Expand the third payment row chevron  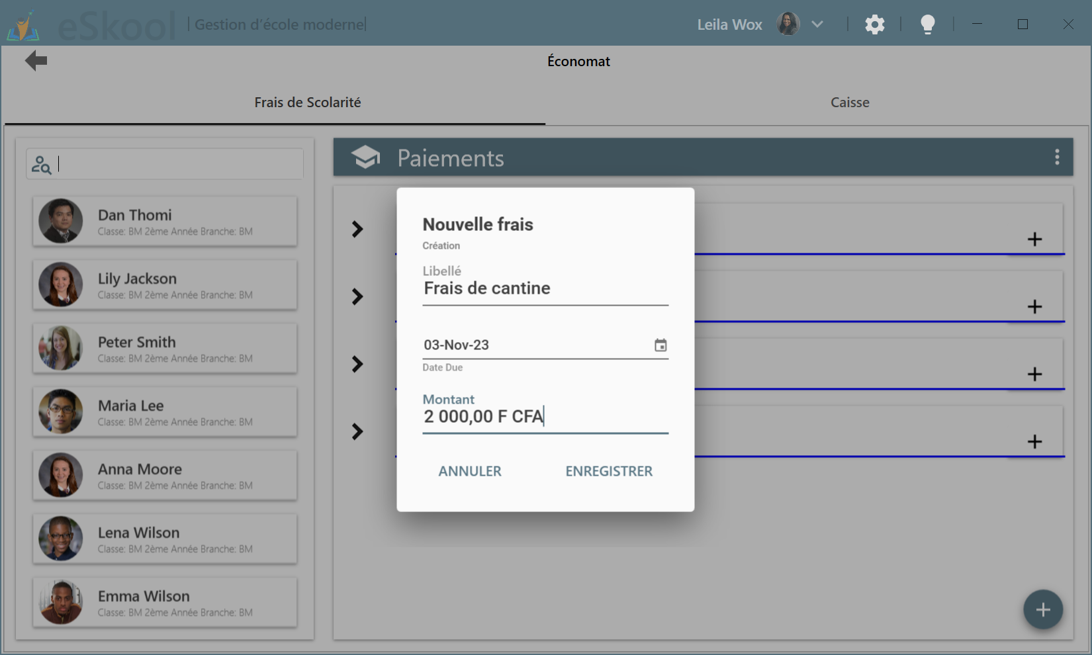pos(357,365)
